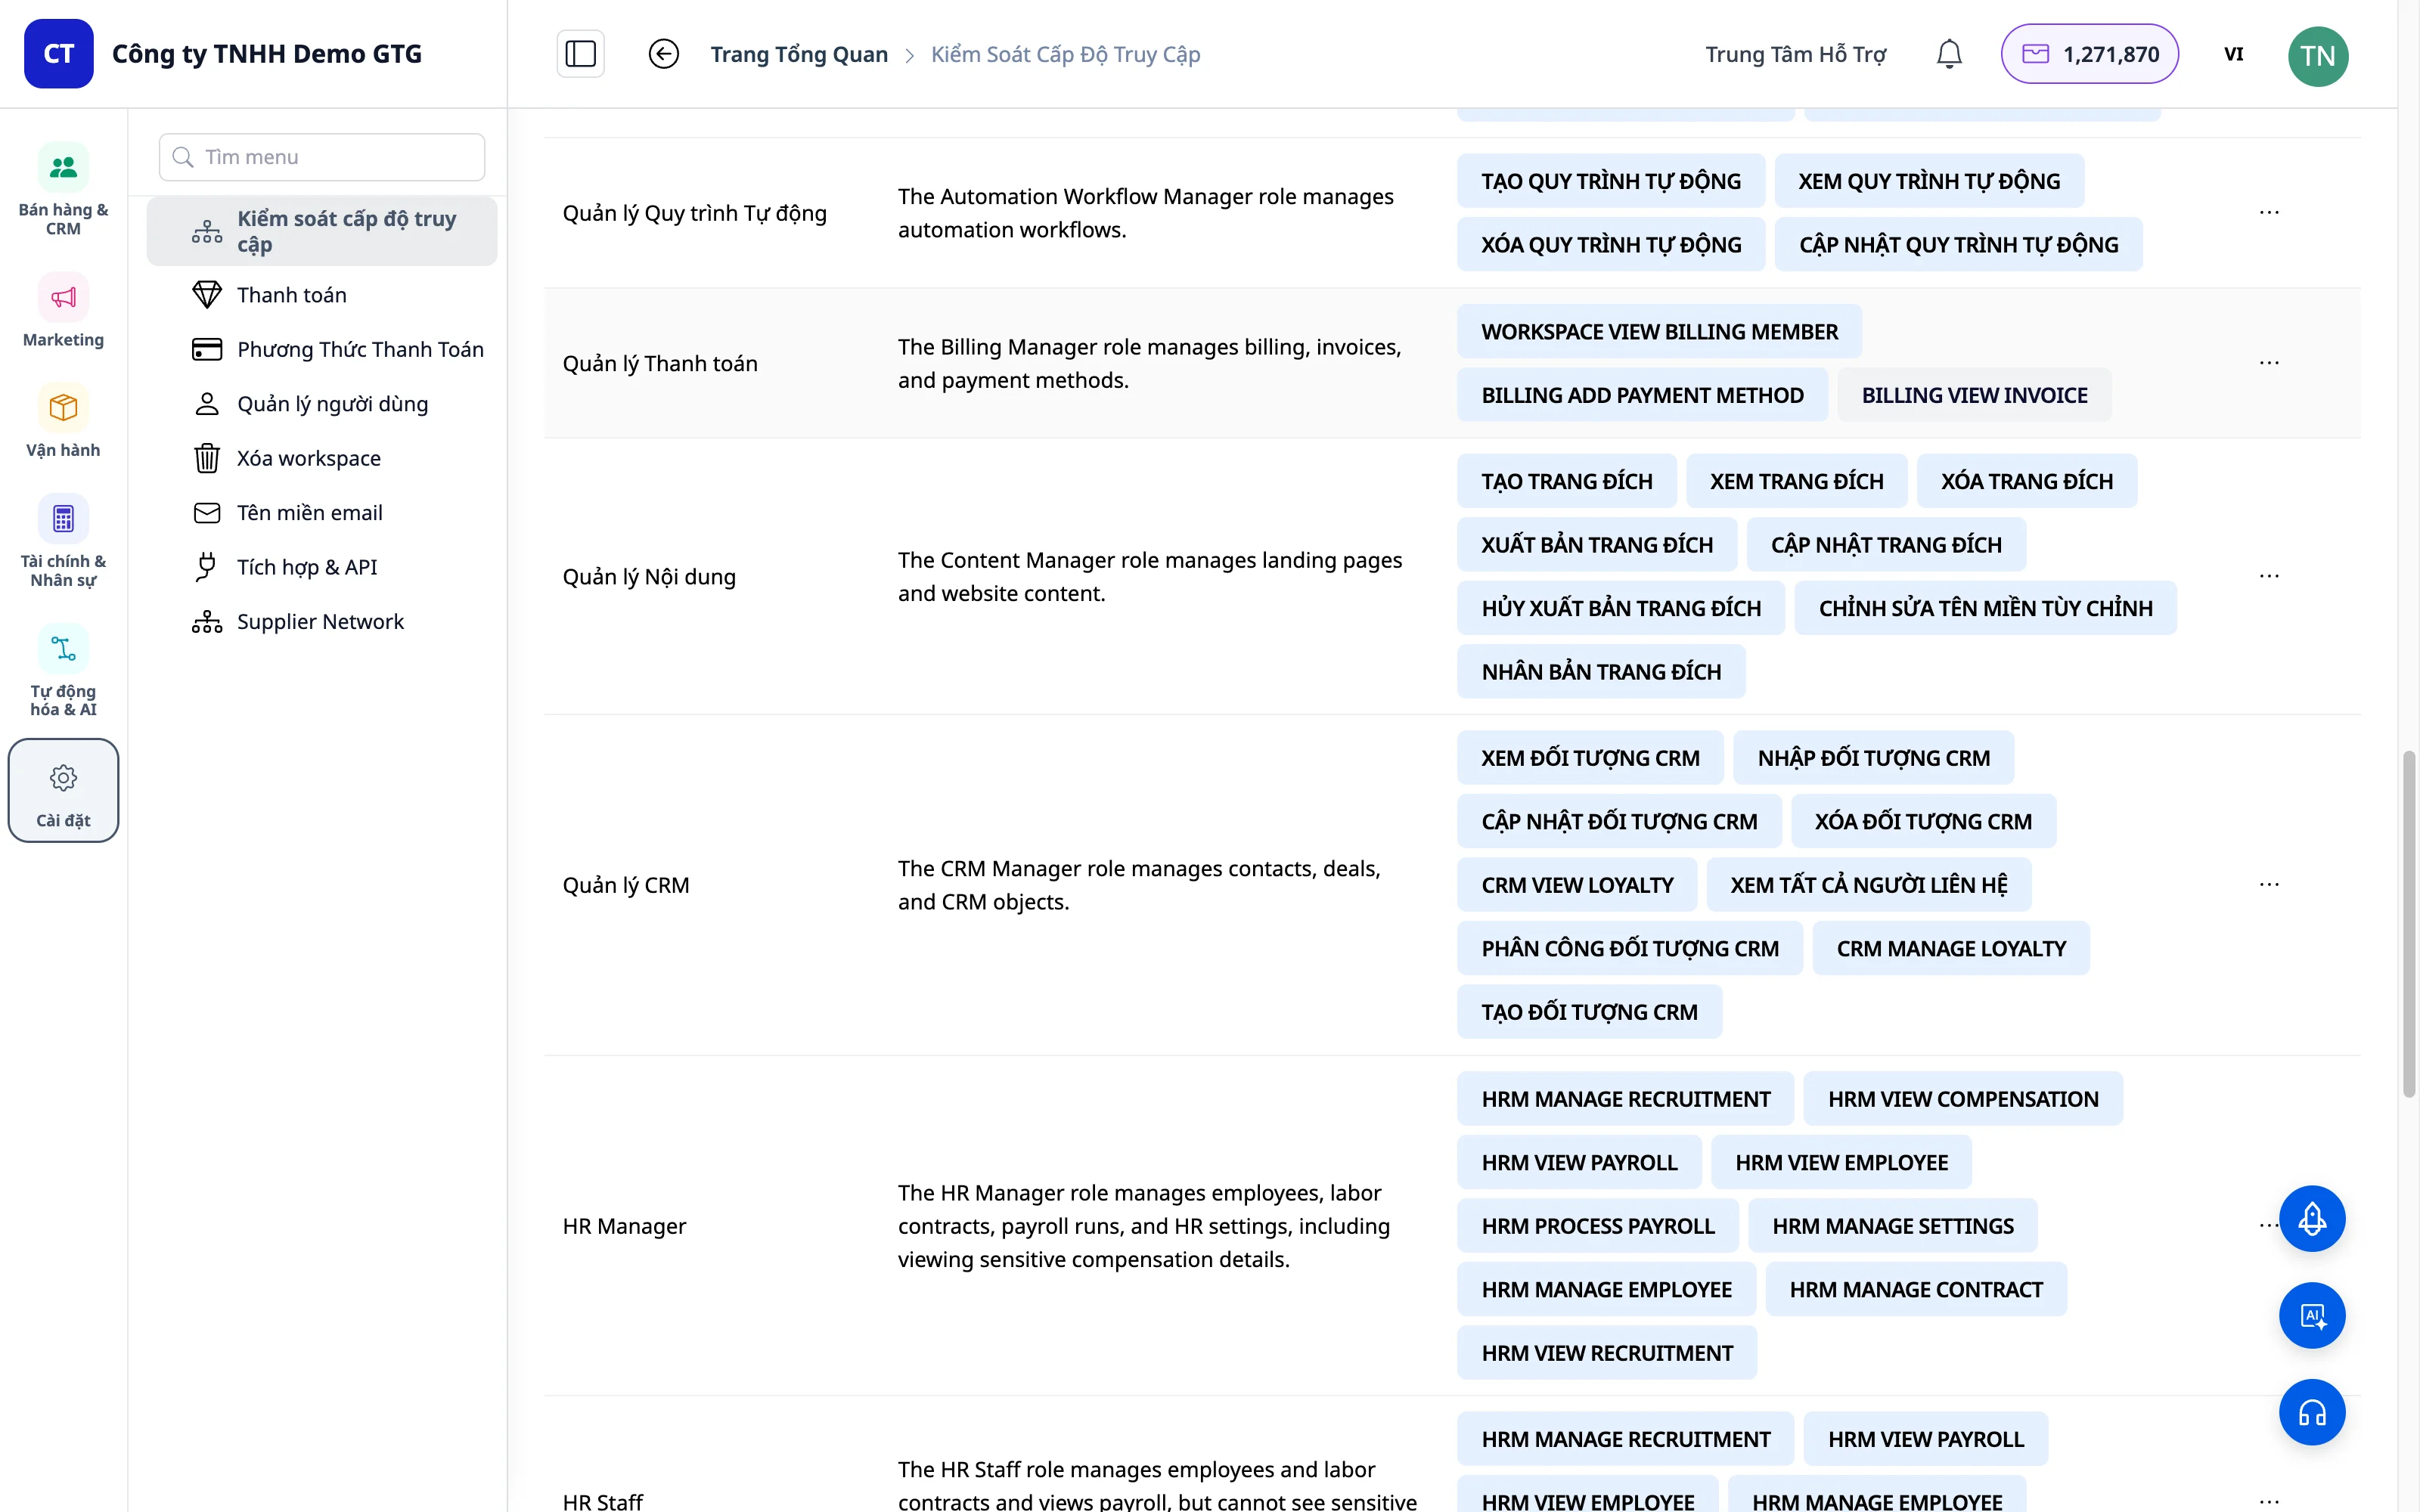
Task: Toggle the sidebar panel icon
Action: 580,54
